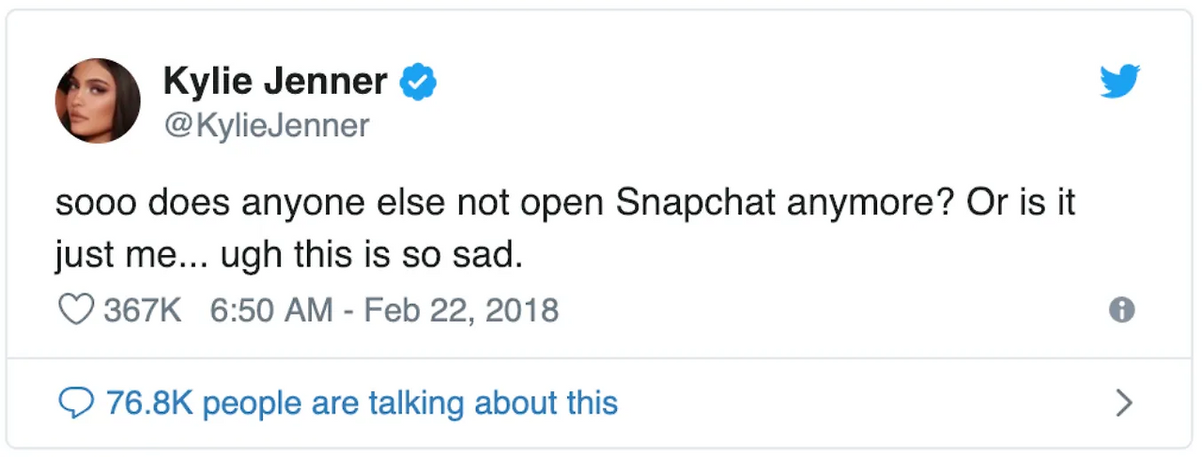Open the @KylieJenner handle link

coord(266,125)
